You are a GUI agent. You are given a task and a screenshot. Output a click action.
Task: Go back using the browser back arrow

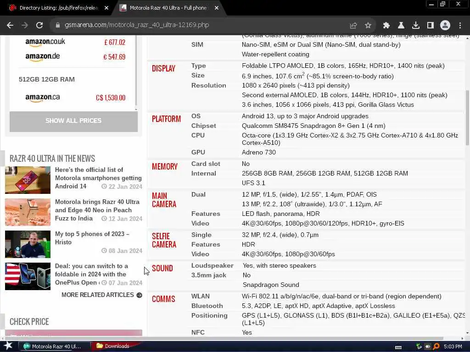(x=10, y=25)
